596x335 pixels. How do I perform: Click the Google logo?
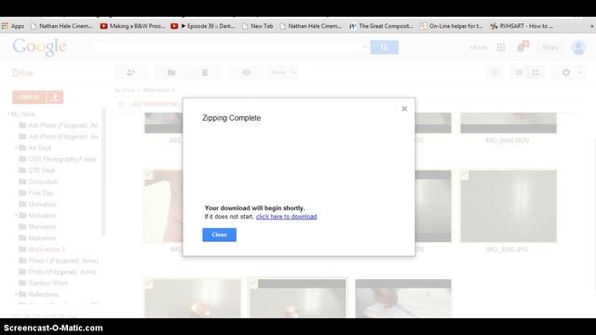(x=39, y=47)
